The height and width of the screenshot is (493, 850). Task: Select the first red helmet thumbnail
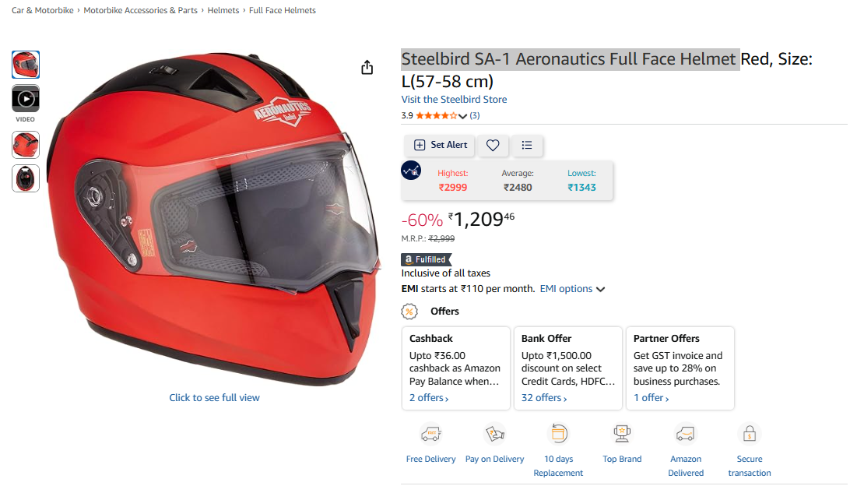(26, 65)
